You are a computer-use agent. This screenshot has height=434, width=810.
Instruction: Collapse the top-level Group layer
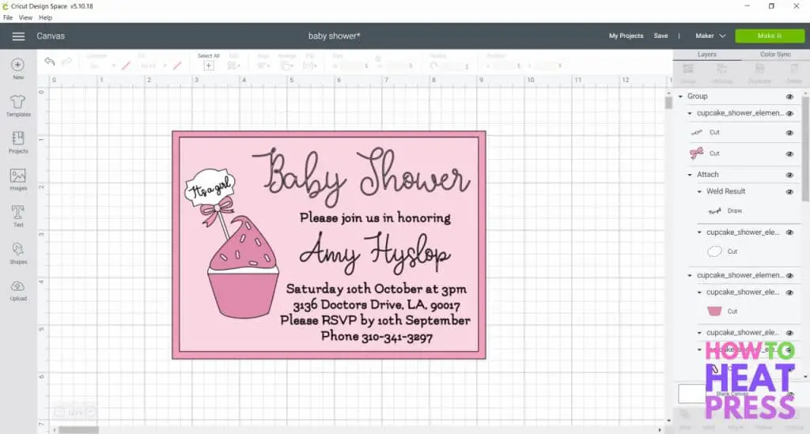coord(680,96)
